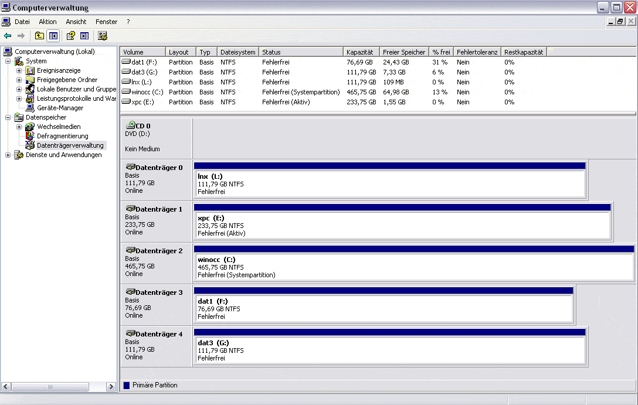Open the Aktion menu
The height and width of the screenshot is (405, 638).
tap(47, 22)
